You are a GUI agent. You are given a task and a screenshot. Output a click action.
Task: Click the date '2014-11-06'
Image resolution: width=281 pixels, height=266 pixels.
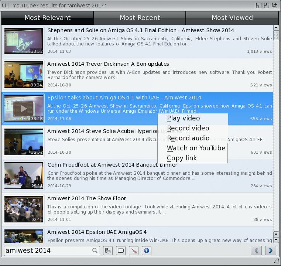point(59,119)
